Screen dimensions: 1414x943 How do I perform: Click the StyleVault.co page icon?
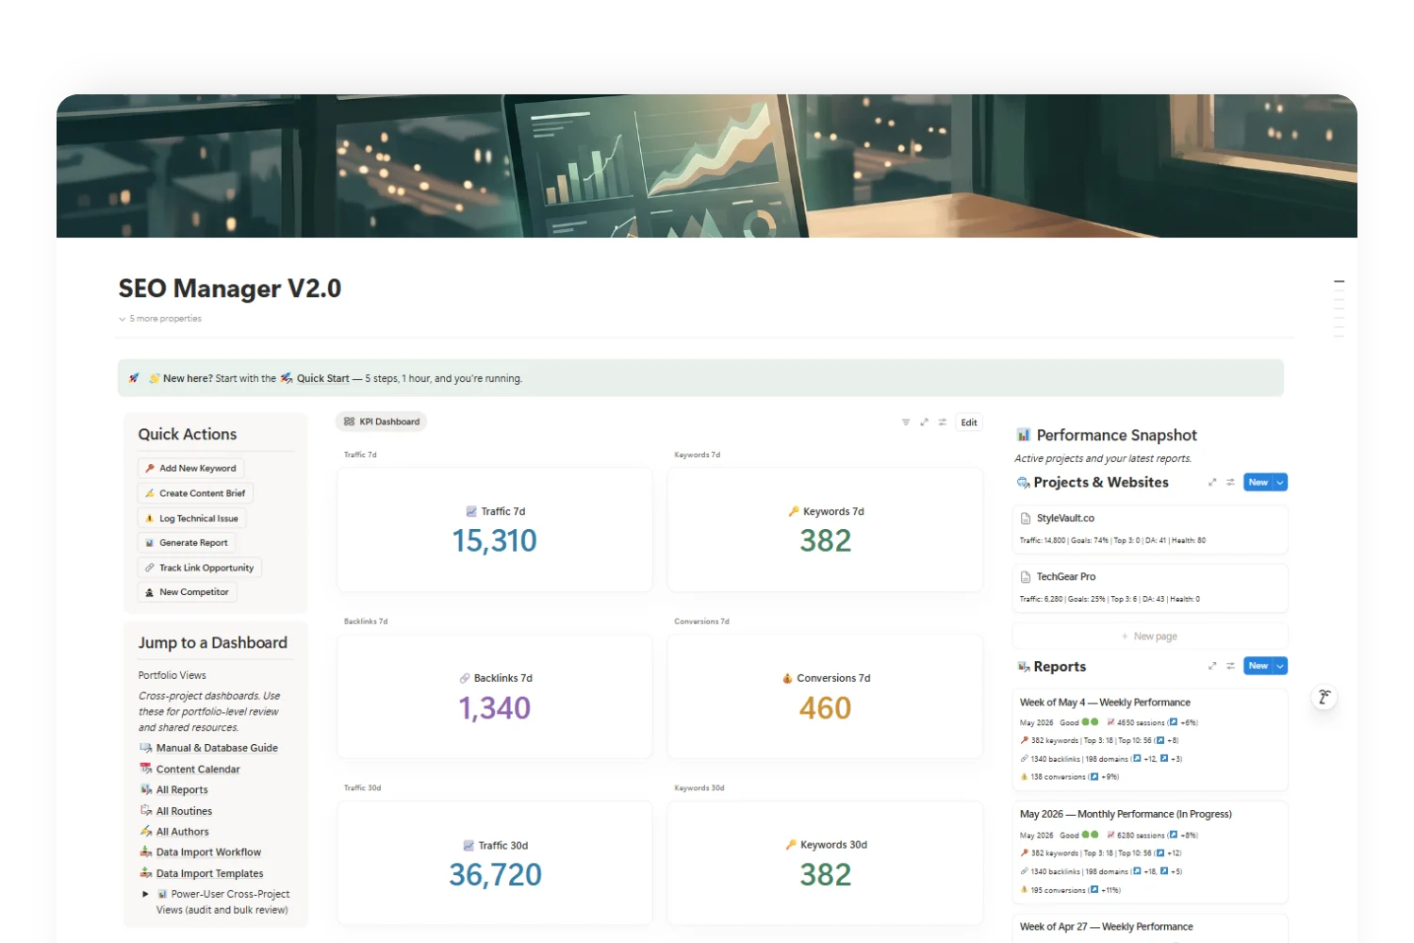[x=1026, y=518]
